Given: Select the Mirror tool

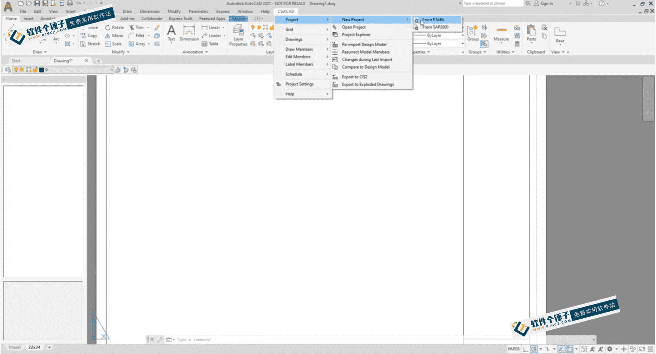Looking at the screenshot, I should click(115, 35).
